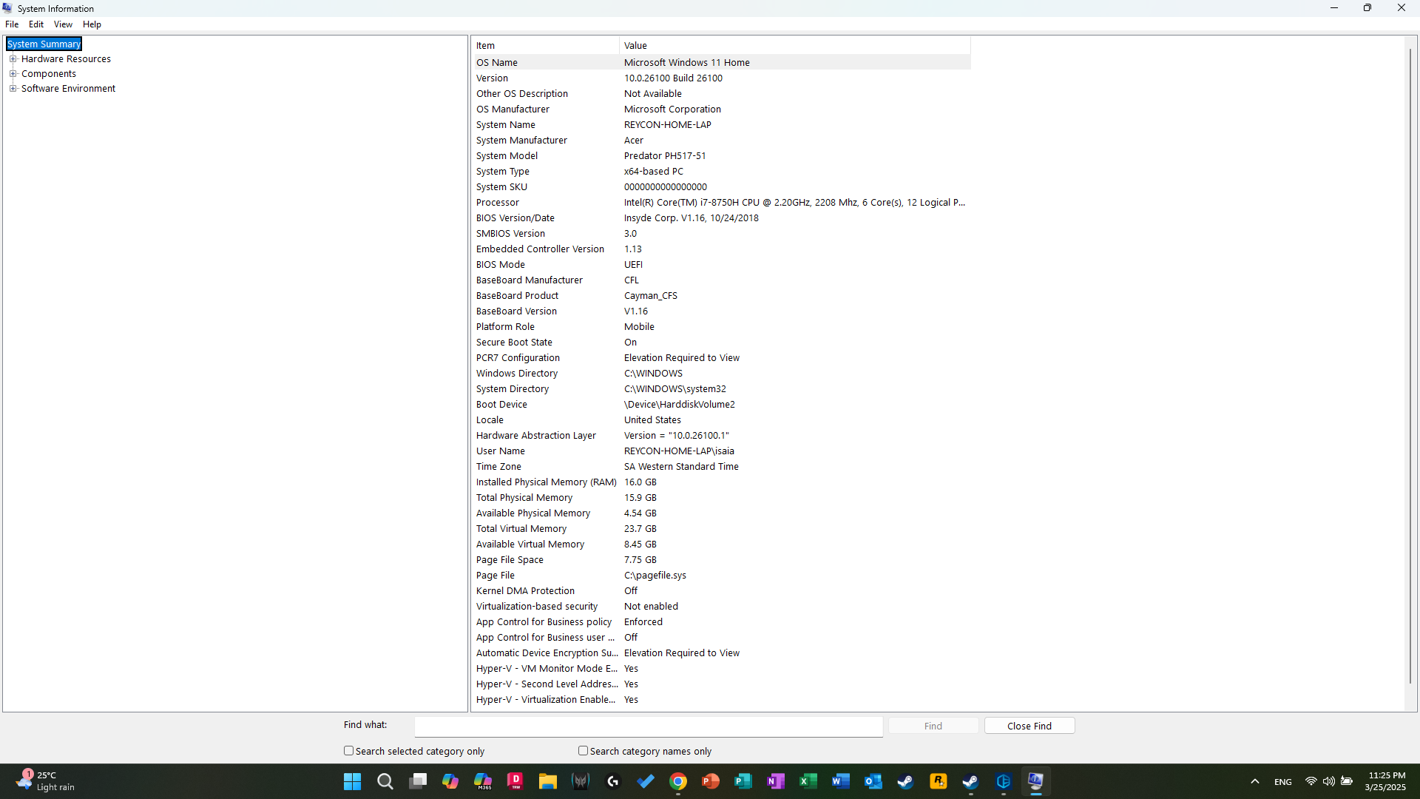Click the 'REYCON-HOME-LAP\isaia' user name value
Image resolution: width=1420 pixels, height=799 pixels.
(x=679, y=451)
